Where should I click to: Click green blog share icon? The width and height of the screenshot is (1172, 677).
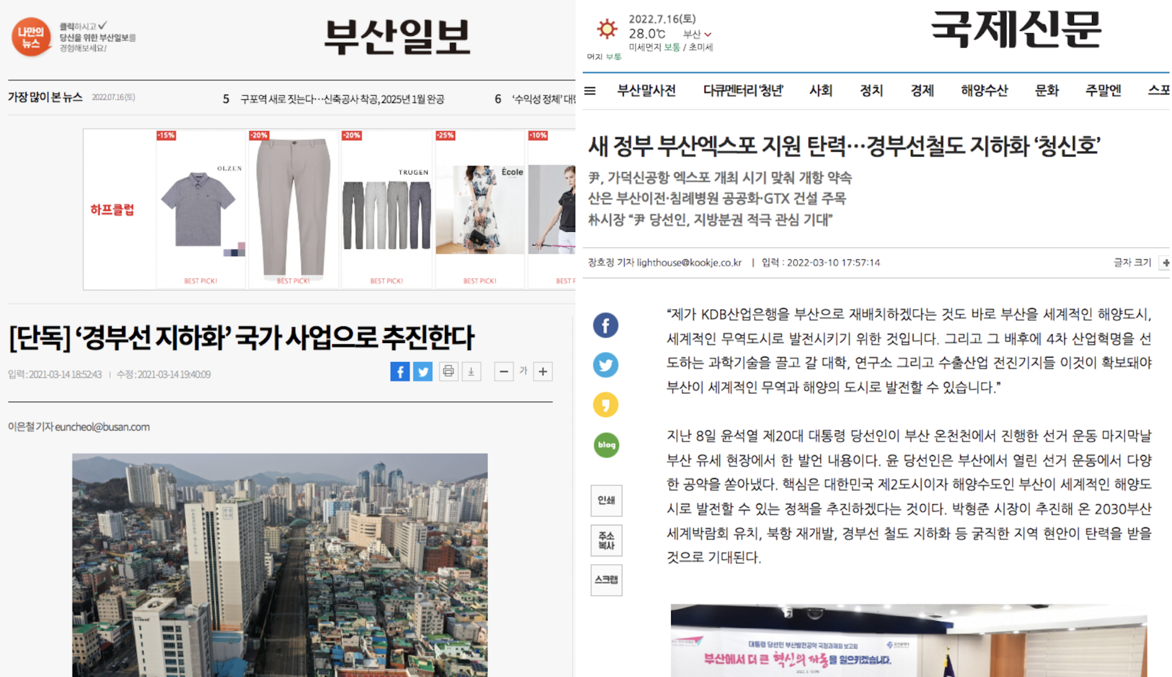(606, 445)
